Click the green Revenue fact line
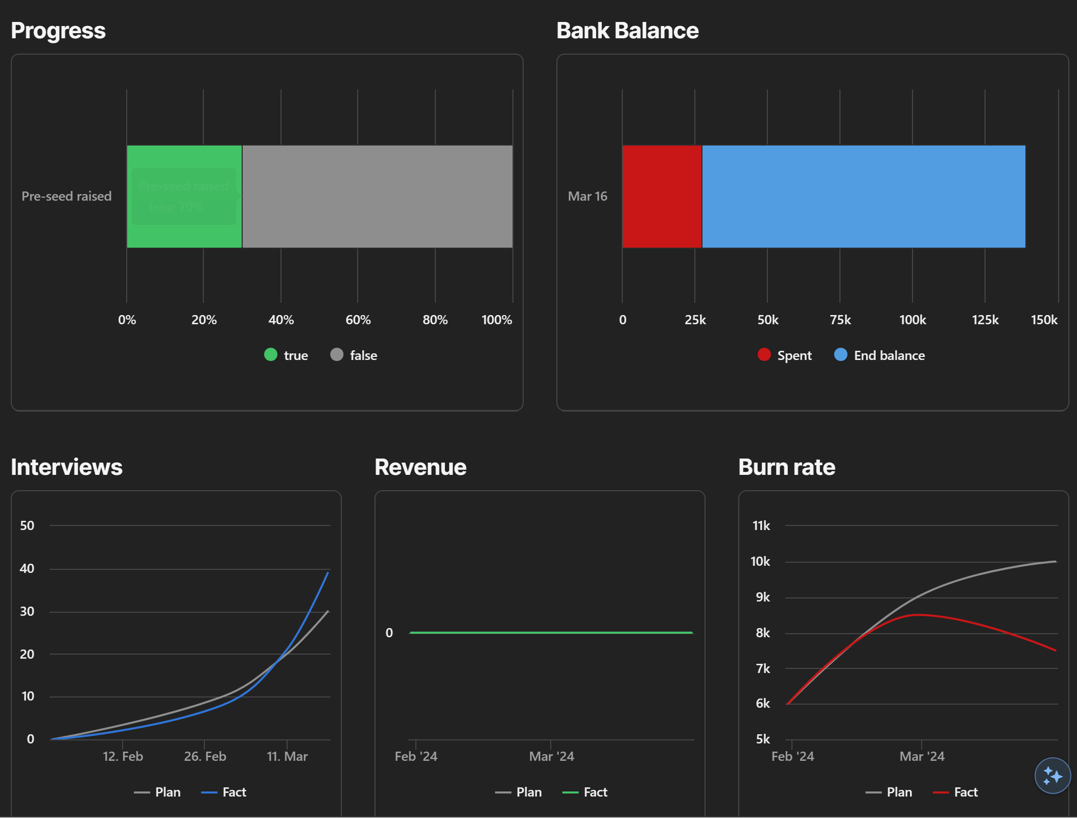 pyautogui.click(x=551, y=633)
